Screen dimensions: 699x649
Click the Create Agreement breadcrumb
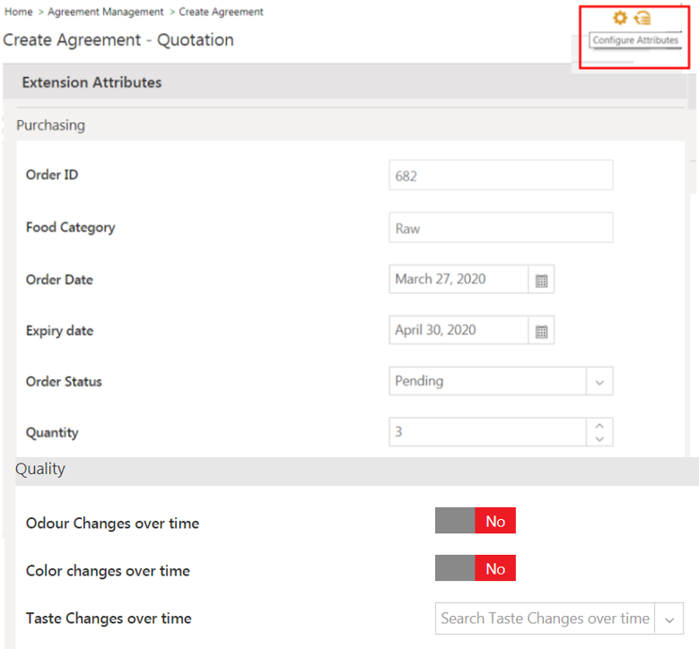pos(221,12)
